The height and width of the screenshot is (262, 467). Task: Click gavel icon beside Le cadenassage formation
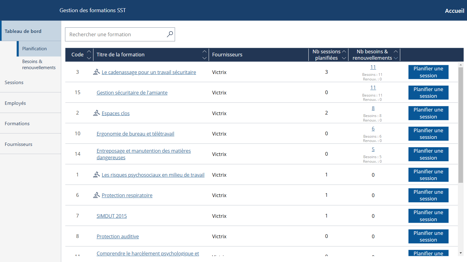(x=96, y=72)
